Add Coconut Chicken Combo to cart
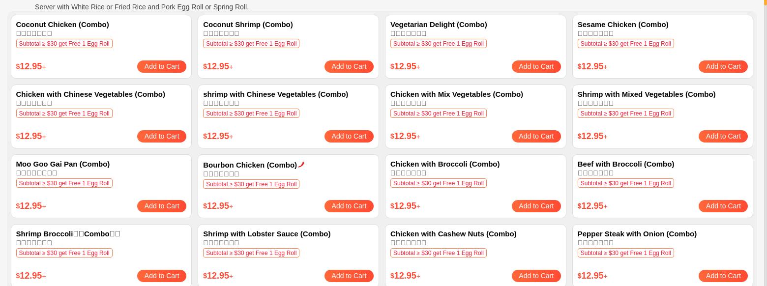 pos(161,66)
